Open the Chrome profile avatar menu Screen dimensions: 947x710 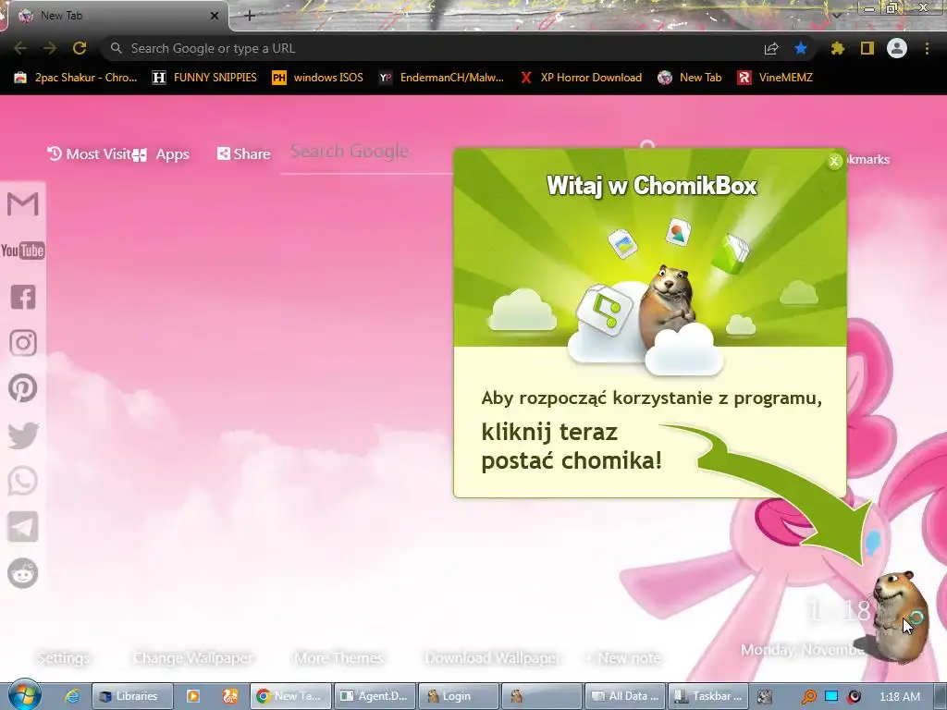point(897,48)
